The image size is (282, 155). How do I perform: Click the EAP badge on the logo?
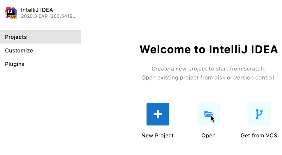pos(13,17)
